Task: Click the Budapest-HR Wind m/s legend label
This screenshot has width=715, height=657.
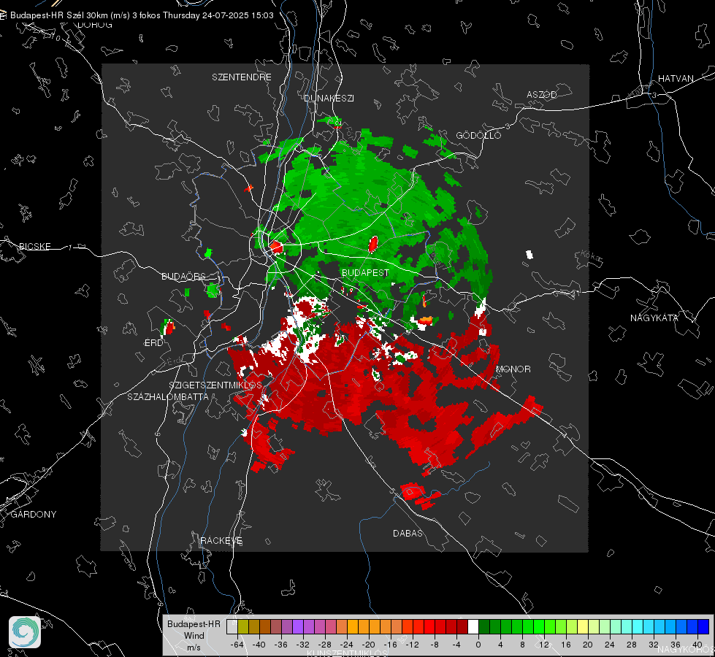Action: 194,636
